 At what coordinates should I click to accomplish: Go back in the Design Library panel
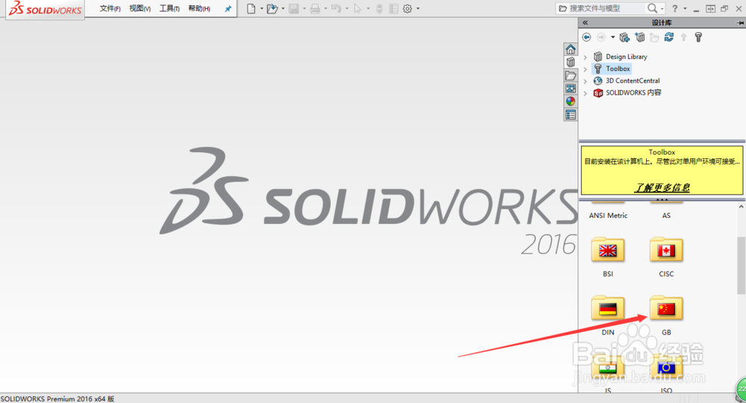coord(586,37)
